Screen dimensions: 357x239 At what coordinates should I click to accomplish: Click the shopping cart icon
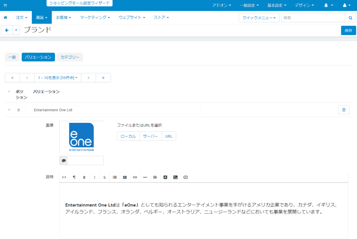click(x=5, y=5)
